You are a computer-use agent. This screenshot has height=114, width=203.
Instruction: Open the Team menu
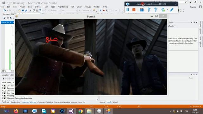(46, 7)
